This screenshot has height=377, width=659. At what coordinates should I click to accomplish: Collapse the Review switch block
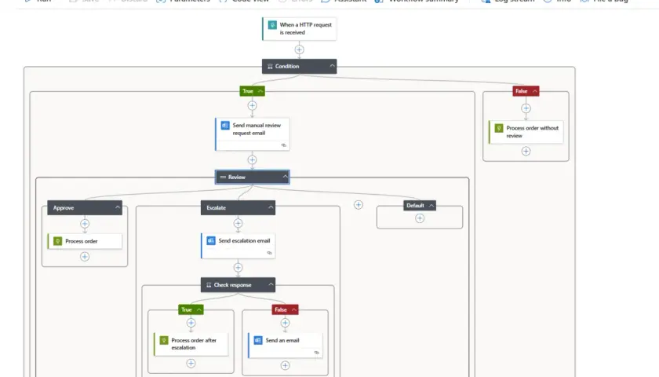coord(285,177)
